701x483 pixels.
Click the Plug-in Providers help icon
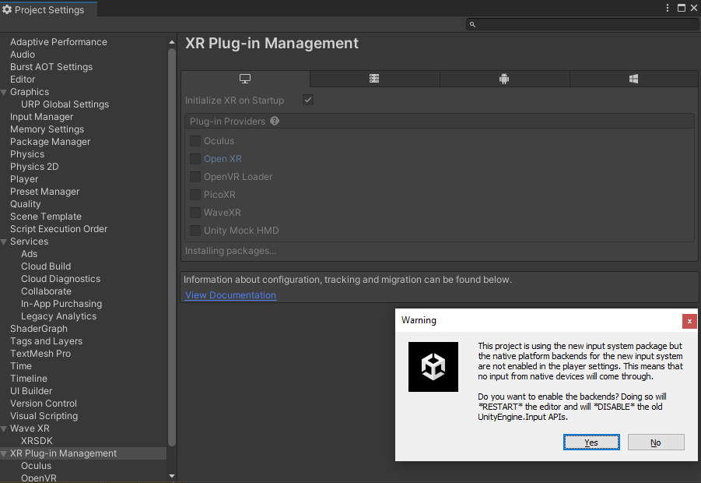click(x=275, y=122)
